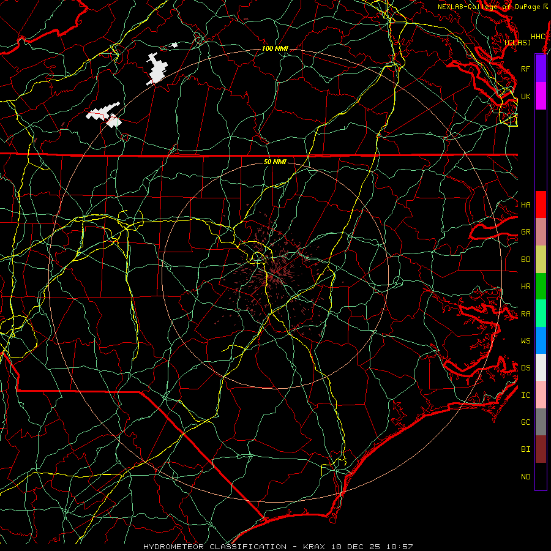The width and height of the screenshot is (551, 551).
Task: Pick the HR green legend swatch
Action: point(541,286)
